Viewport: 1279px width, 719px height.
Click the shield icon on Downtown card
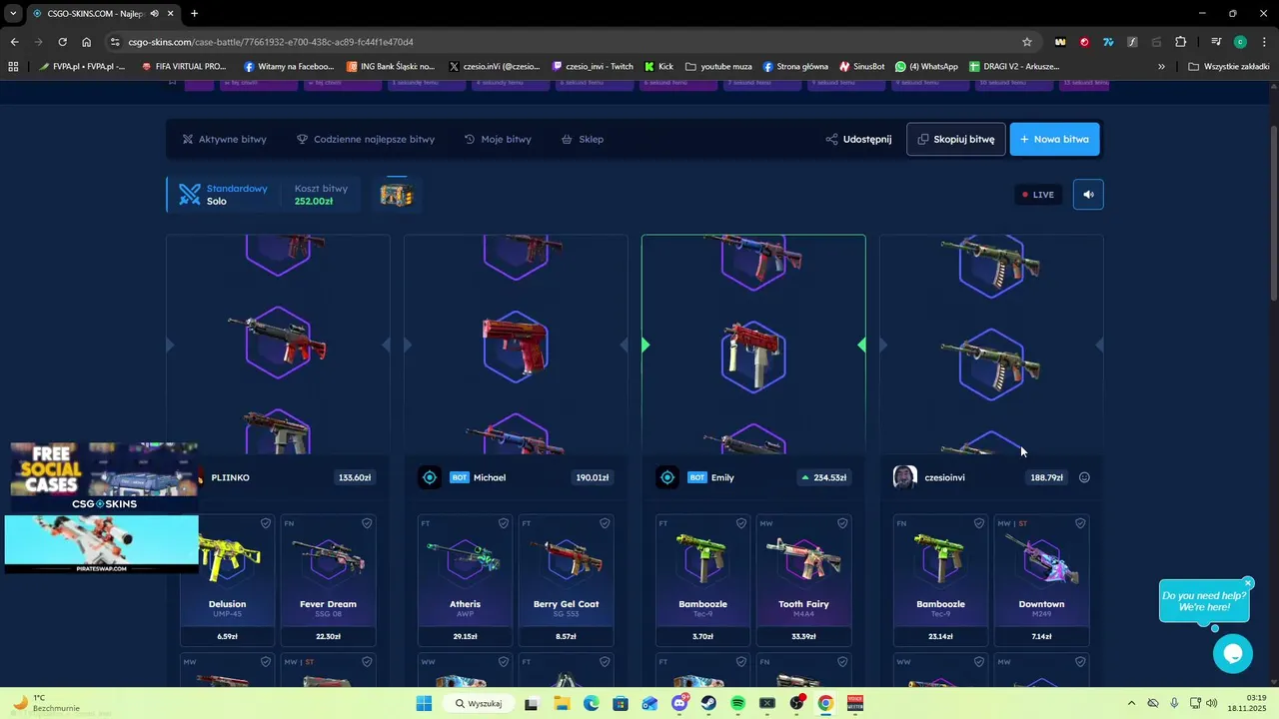pyautogui.click(x=1080, y=523)
